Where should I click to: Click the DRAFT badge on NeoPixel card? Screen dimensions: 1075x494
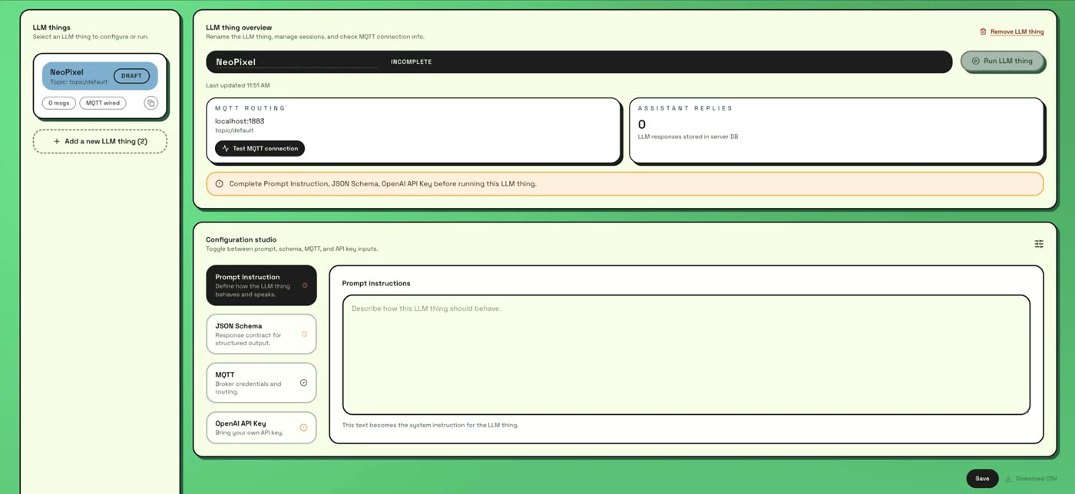click(131, 76)
